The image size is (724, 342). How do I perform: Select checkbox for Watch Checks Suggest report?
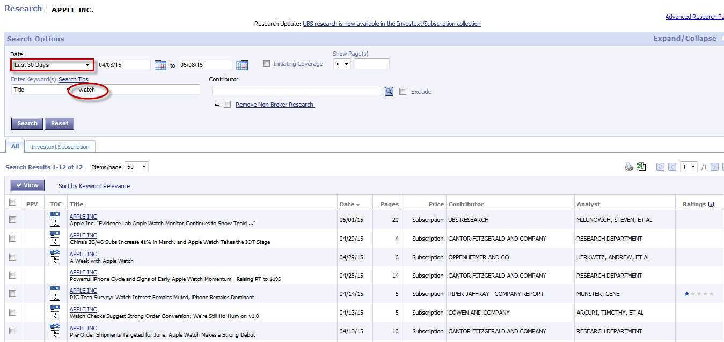pos(13,313)
